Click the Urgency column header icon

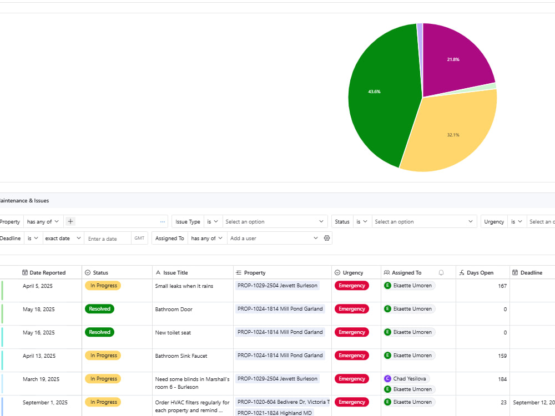(x=337, y=272)
